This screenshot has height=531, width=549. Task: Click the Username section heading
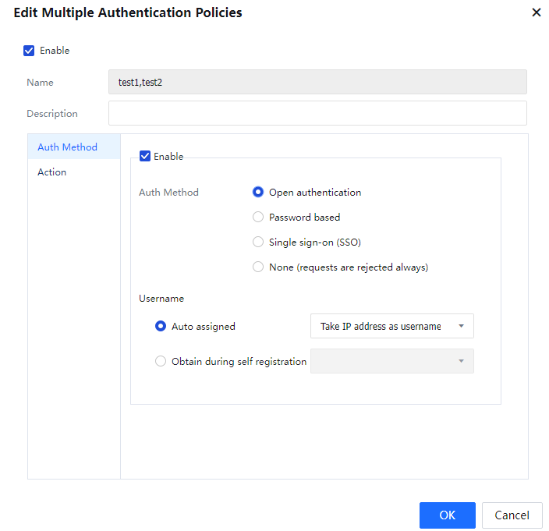coord(161,298)
